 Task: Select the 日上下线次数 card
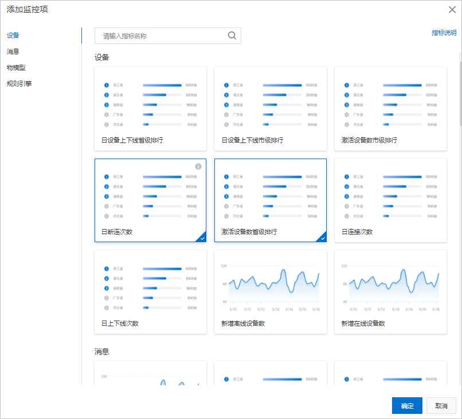(150, 292)
